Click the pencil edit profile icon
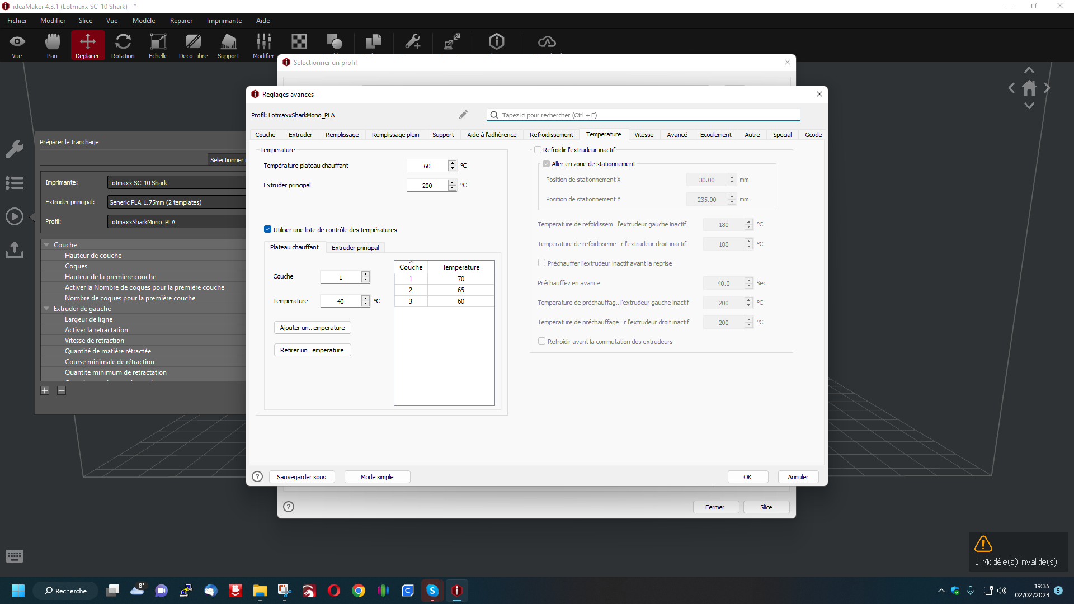This screenshot has width=1074, height=604. [x=463, y=115]
